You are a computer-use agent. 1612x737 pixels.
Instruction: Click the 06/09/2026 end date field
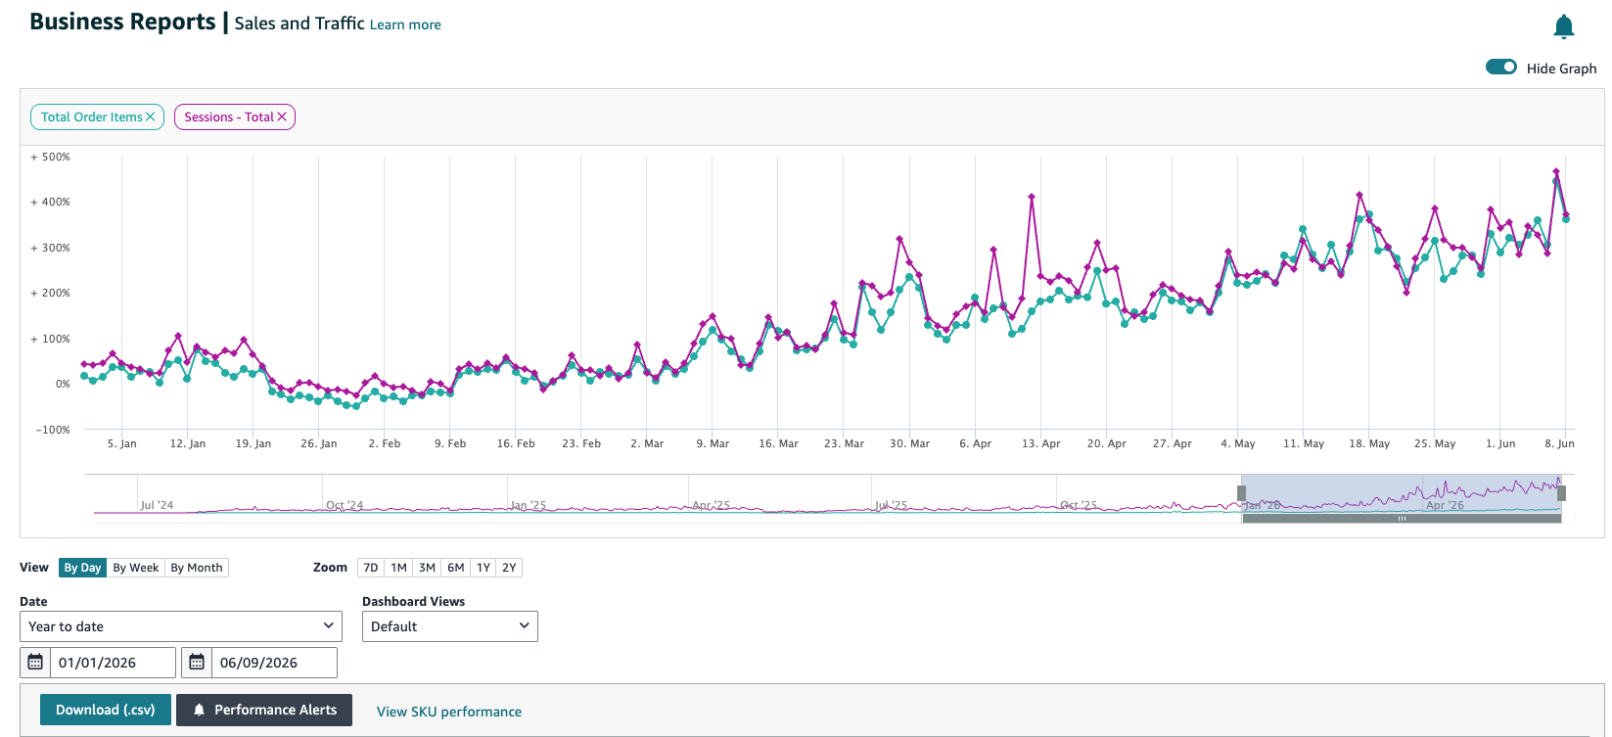(x=274, y=663)
